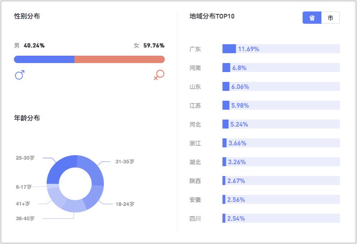The image size is (357, 244).
Task: Click the 山东 region label
Action: click(x=195, y=87)
